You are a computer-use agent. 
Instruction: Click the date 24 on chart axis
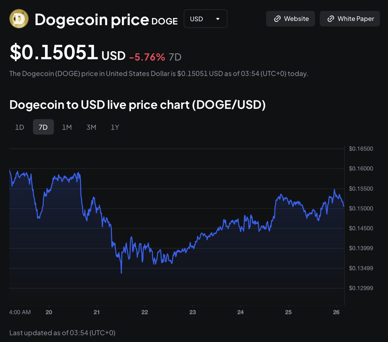tap(240, 312)
